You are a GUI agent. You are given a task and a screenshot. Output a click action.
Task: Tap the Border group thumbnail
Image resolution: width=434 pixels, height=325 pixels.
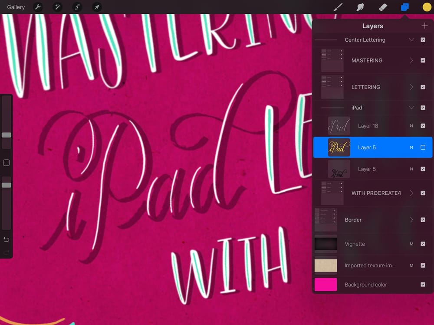pos(325,220)
